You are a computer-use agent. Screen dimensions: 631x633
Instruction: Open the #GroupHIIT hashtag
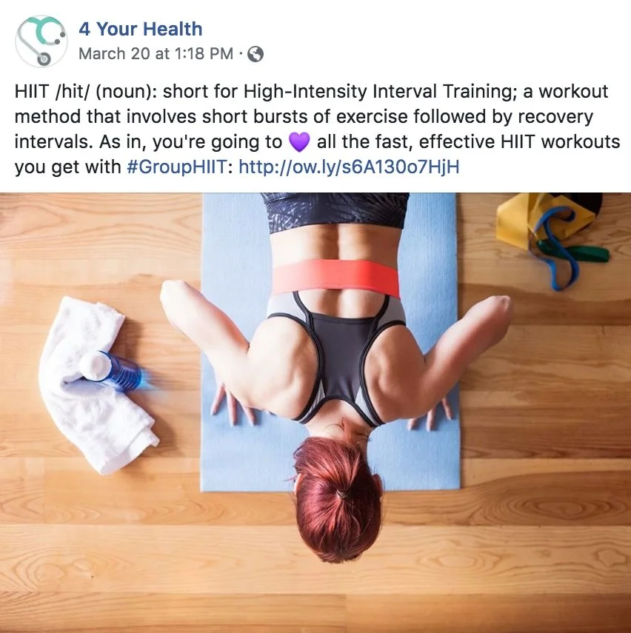click(x=176, y=167)
